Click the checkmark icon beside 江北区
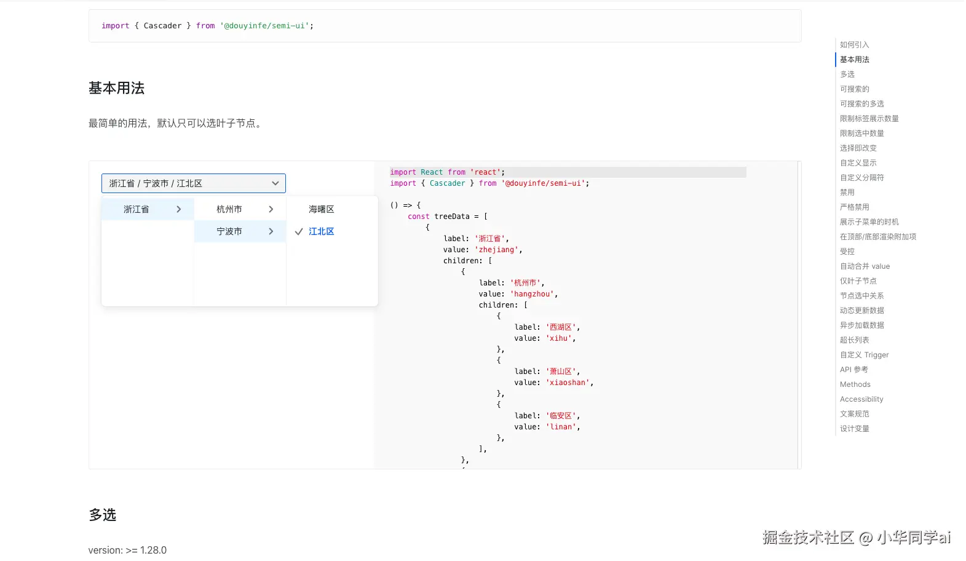 click(299, 232)
